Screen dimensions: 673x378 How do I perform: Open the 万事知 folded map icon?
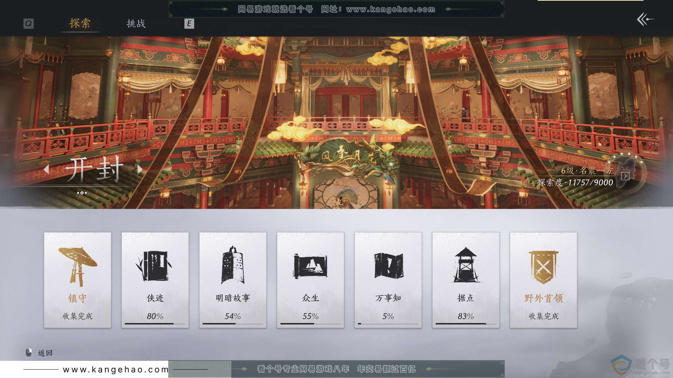click(388, 266)
